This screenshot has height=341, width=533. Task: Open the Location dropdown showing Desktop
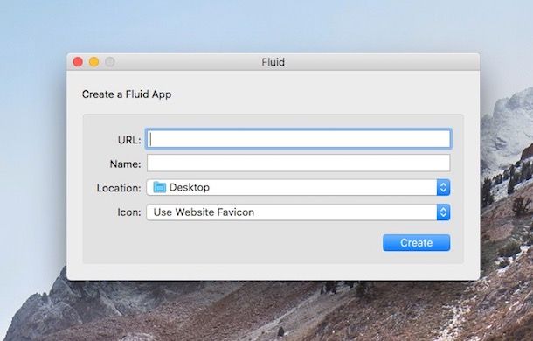coord(299,187)
